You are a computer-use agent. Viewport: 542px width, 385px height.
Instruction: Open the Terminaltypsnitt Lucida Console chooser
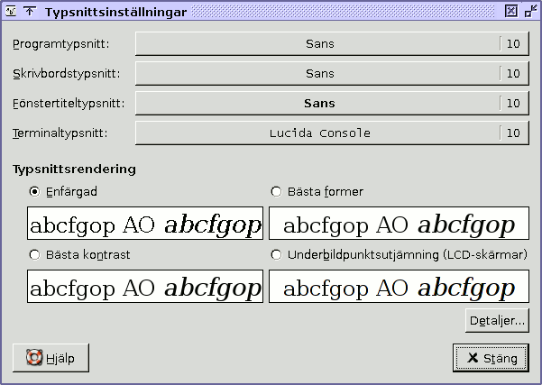coord(332,133)
